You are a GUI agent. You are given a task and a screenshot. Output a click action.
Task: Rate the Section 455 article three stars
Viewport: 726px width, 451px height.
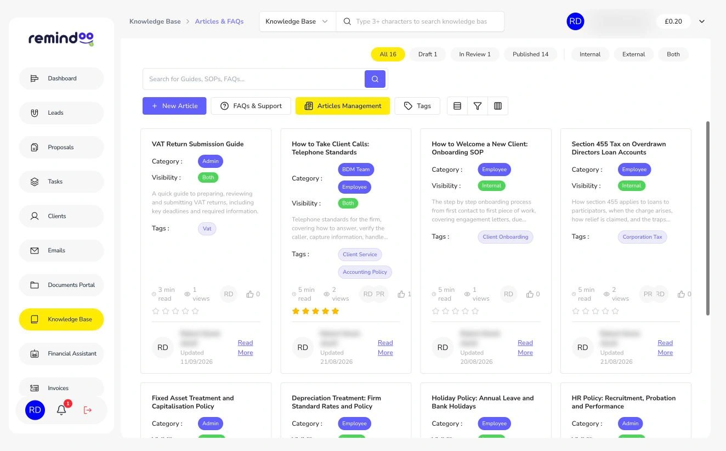(595, 311)
